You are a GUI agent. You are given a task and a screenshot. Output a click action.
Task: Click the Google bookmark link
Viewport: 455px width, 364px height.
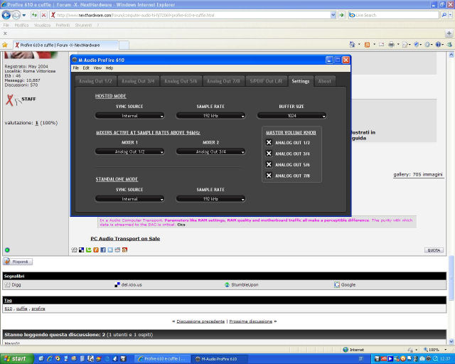(348, 285)
